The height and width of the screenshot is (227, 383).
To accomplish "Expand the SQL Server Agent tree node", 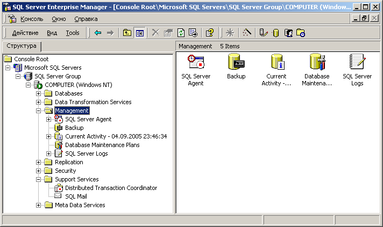I will (x=48, y=119).
